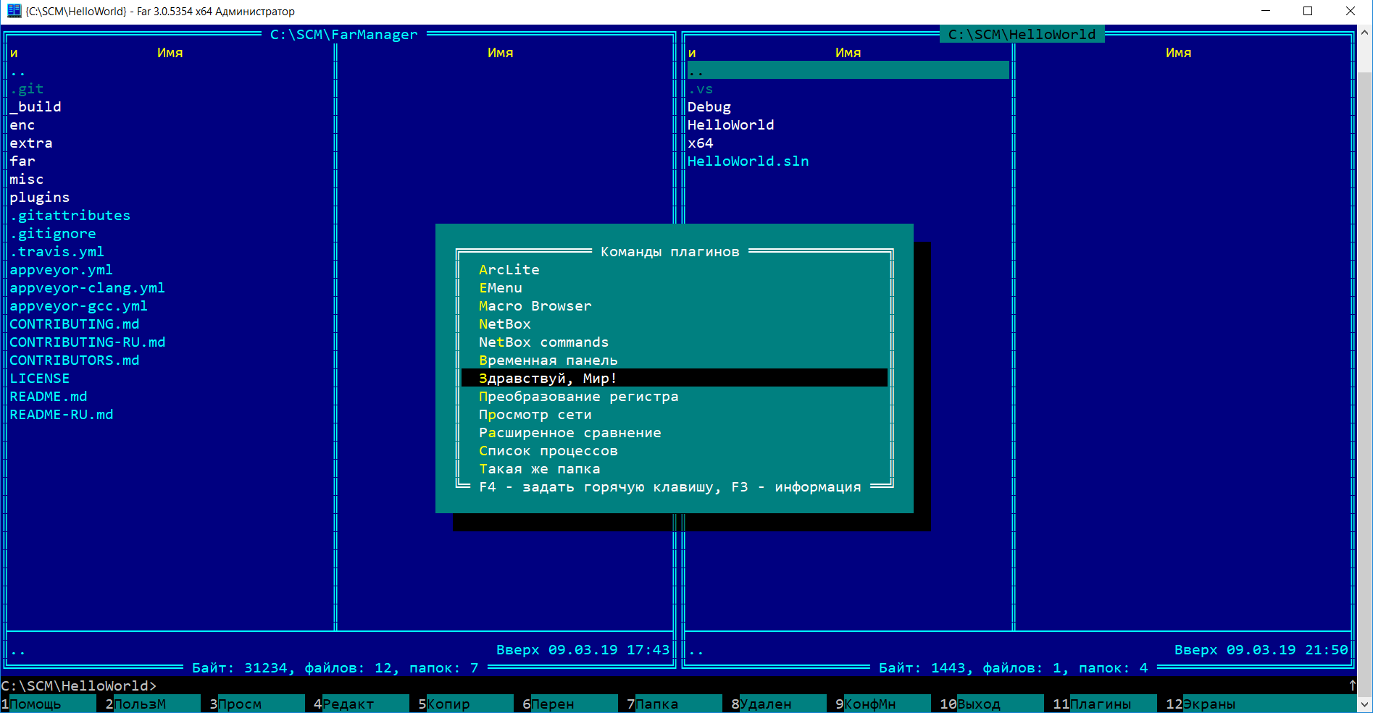Select Debug folder in right panel
Viewport: 1373px width, 713px height.
point(709,106)
